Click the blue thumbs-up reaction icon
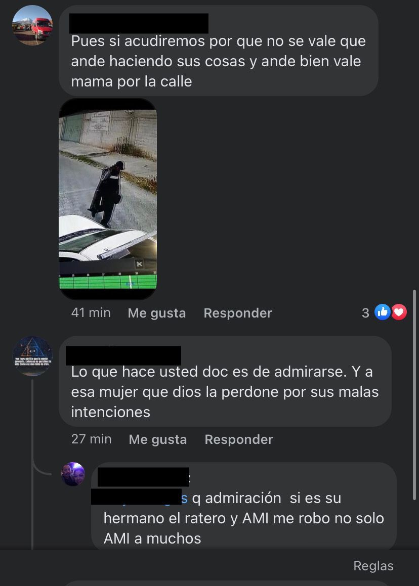The width and height of the screenshot is (419, 586). [x=383, y=312]
